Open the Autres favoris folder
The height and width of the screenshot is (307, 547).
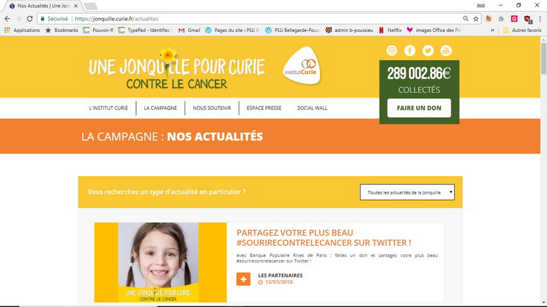point(522,30)
